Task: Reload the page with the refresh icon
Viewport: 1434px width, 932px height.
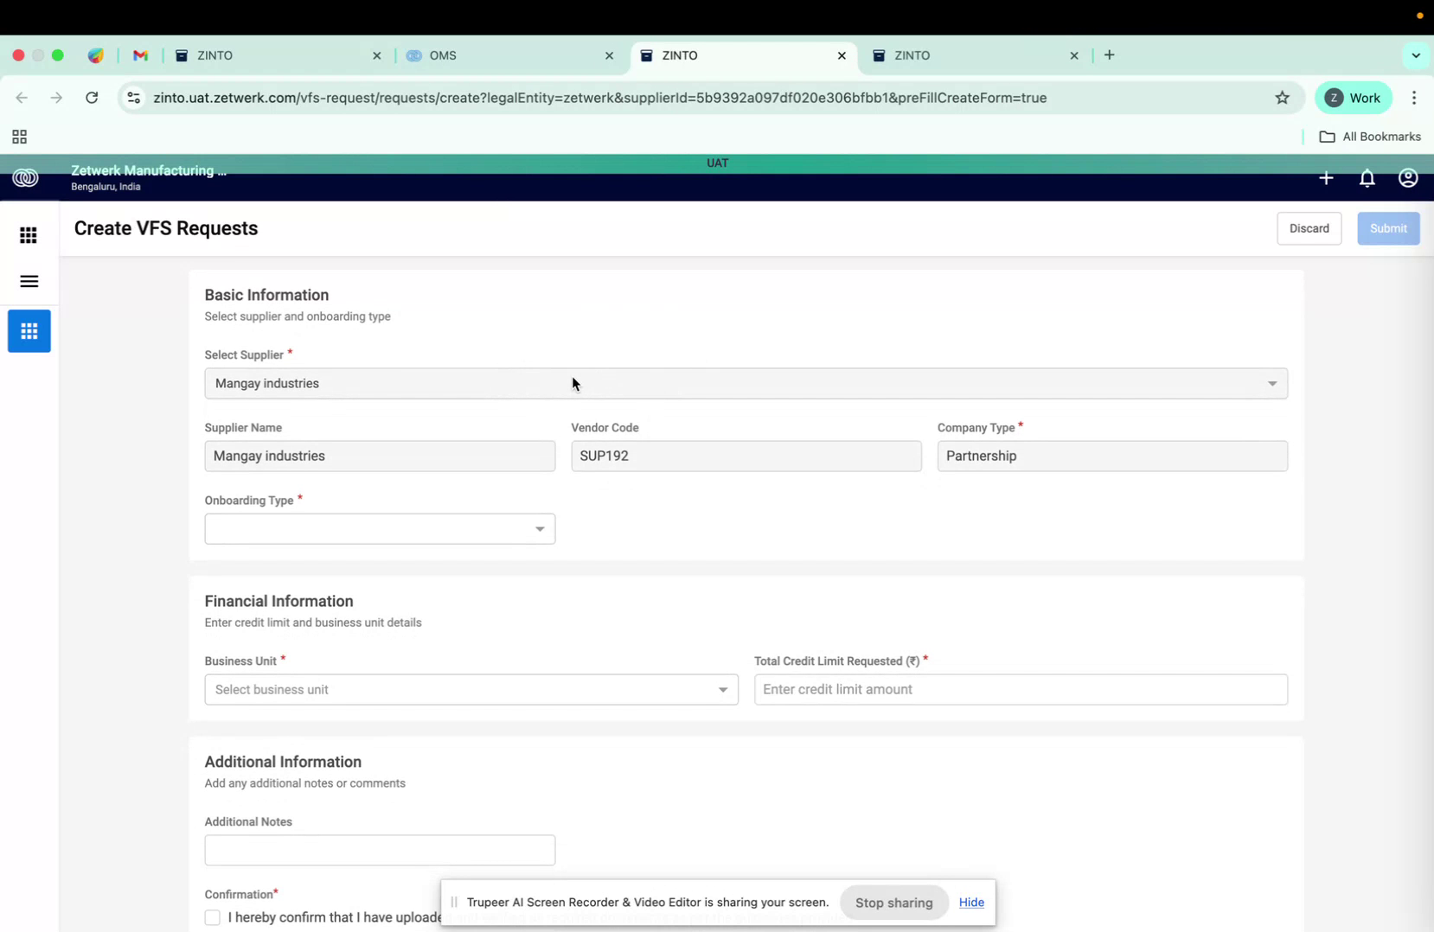Action: point(92,98)
